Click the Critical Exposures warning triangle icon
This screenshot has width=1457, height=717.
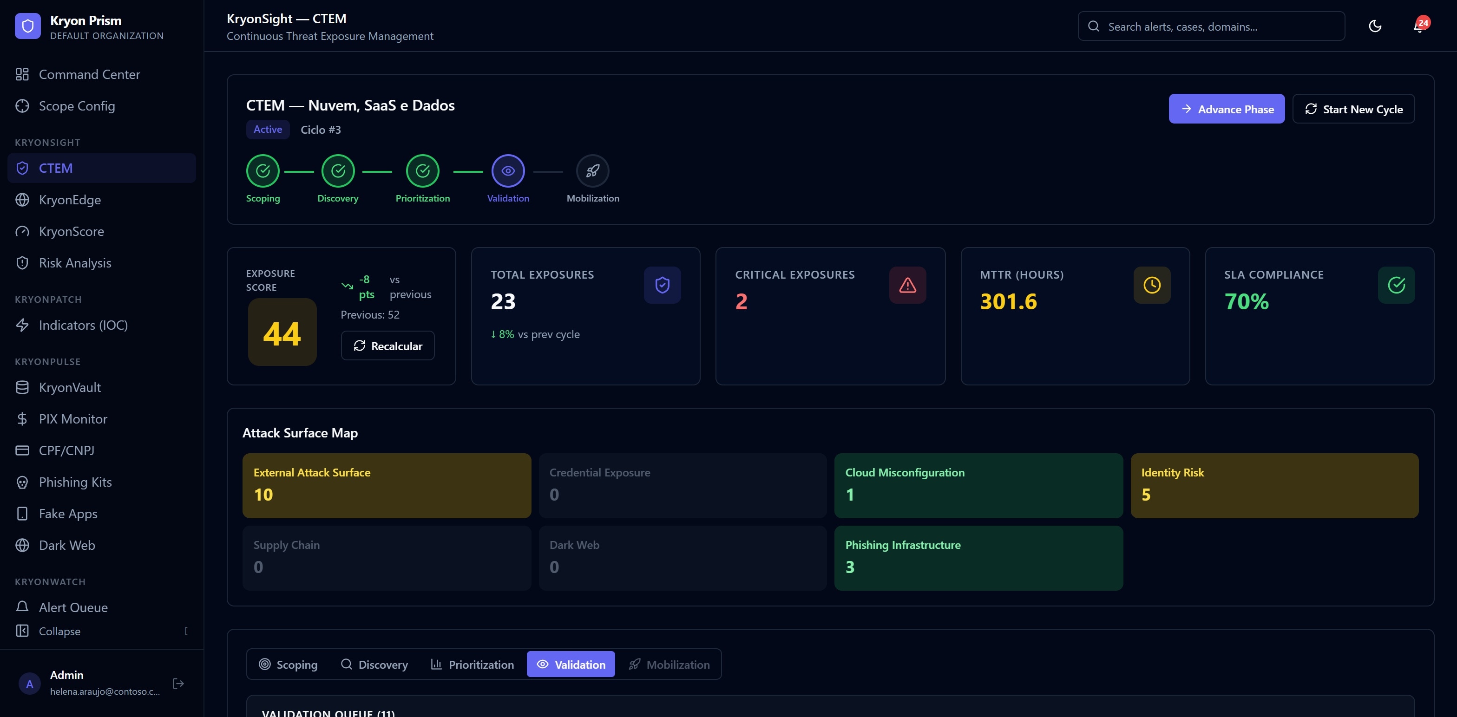(x=907, y=285)
